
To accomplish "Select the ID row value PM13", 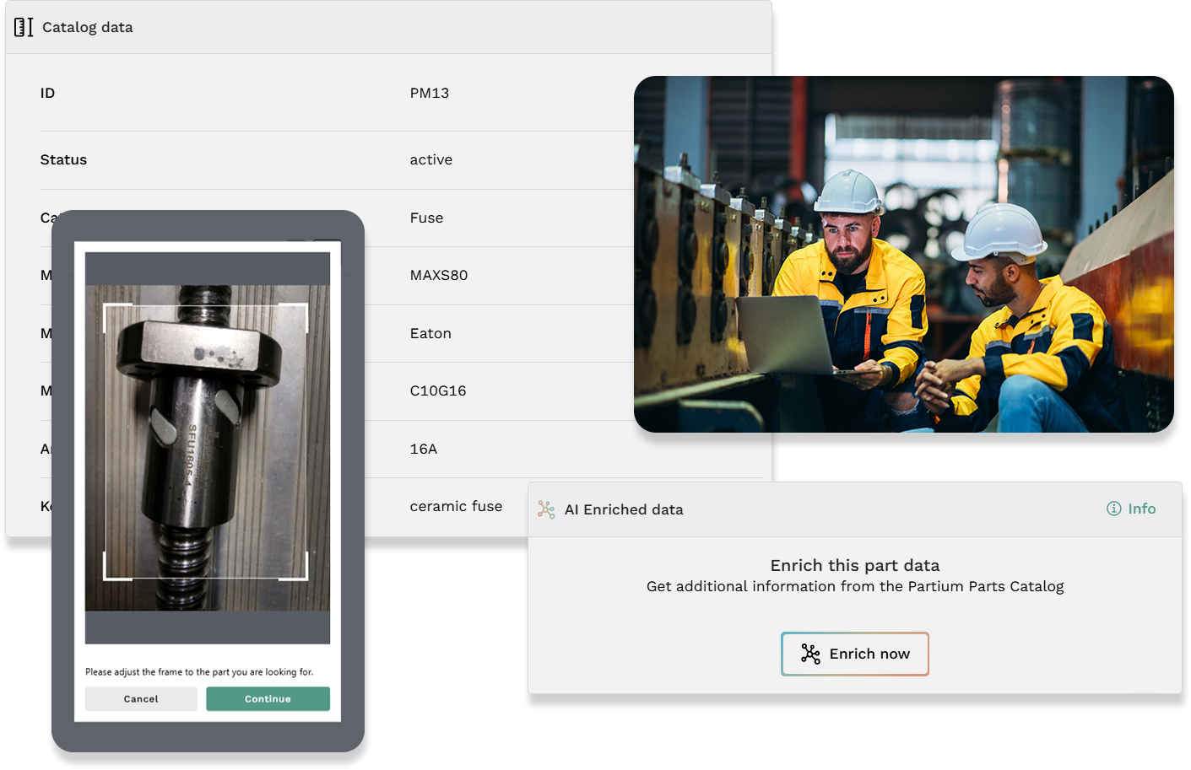I will point(429,93).
